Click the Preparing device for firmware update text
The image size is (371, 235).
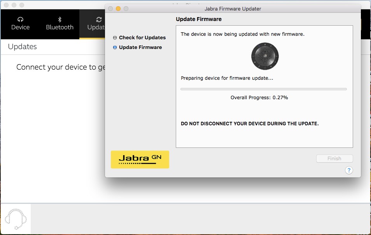tap(227, 78)
